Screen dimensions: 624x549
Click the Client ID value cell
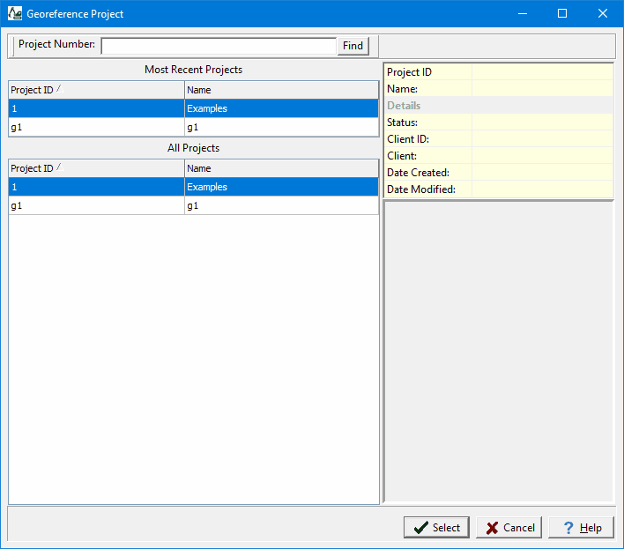click(541, 139)
